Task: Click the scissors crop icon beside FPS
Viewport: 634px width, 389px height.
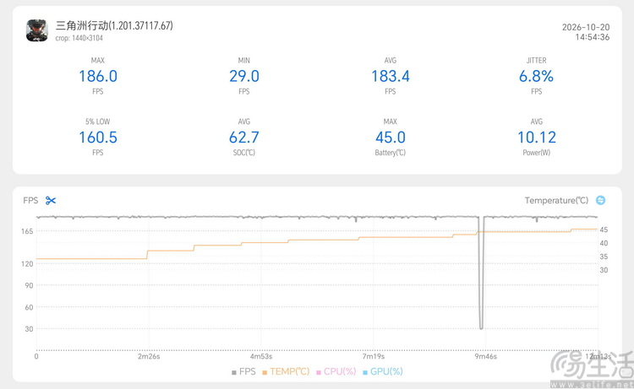Action: tap(51, 201)
